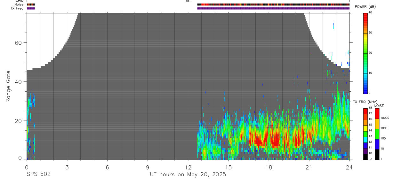Click the NOISE color scale

click(x=377, y=134)
